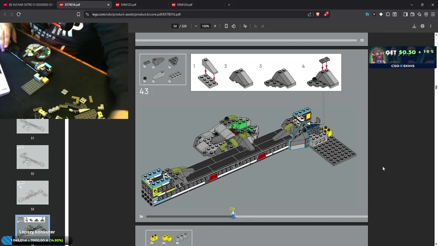Open Brave VPN shield icon
438x246 pixels.
[426, 14]
